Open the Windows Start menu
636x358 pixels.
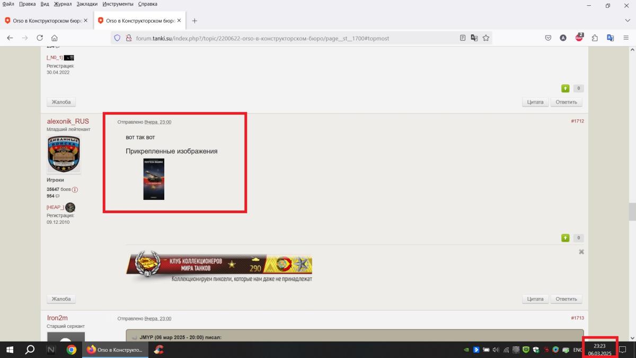[x=10, y=350]
